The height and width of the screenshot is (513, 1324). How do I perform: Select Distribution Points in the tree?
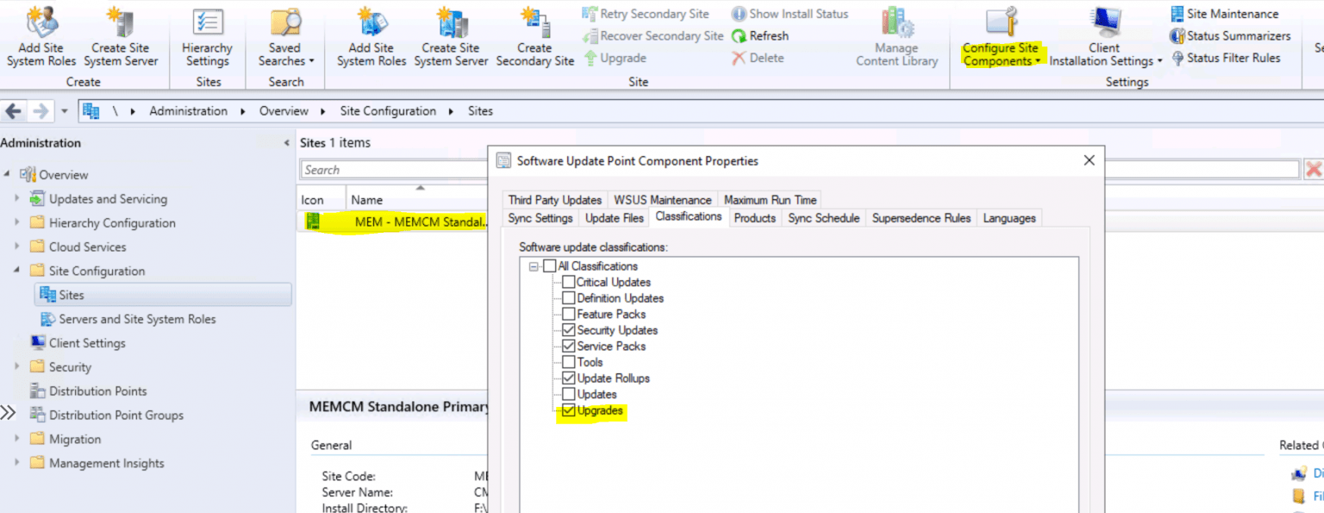pos(97,391)
